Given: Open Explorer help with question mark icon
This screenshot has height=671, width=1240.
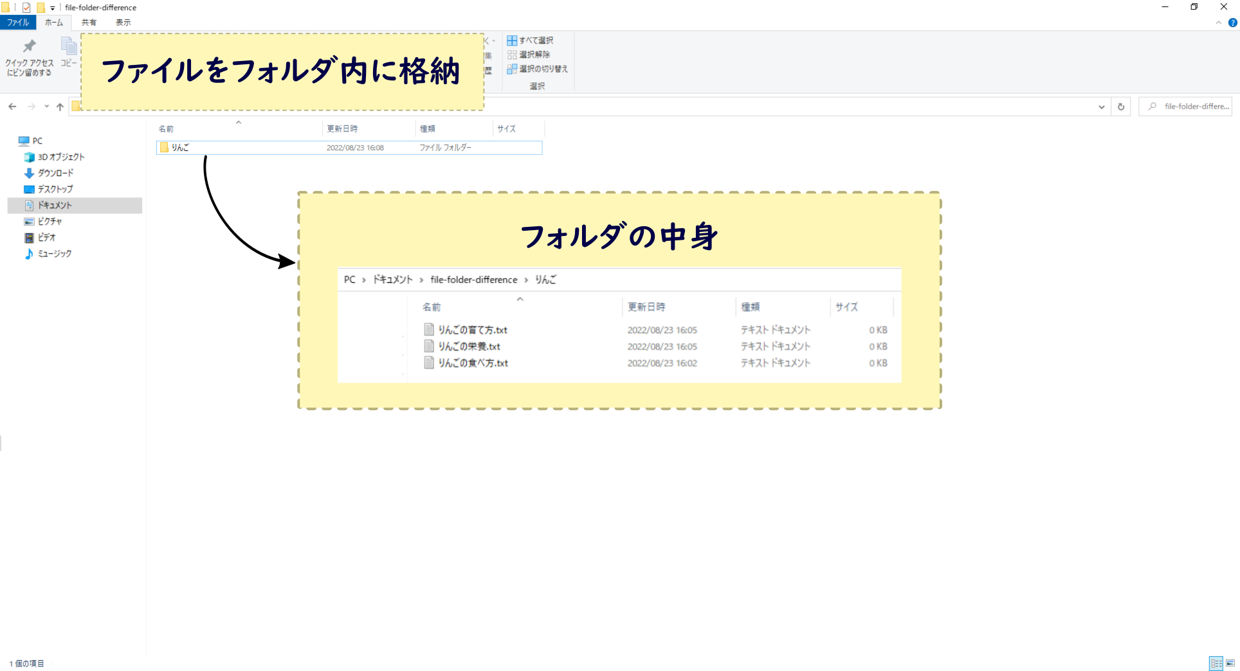Looking at the screenshot, I should (1234, 22).
